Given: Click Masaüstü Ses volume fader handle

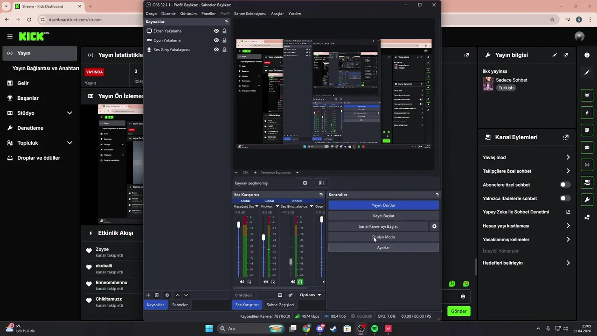Looking at the screenshot, I should click(x=239, y=224).
